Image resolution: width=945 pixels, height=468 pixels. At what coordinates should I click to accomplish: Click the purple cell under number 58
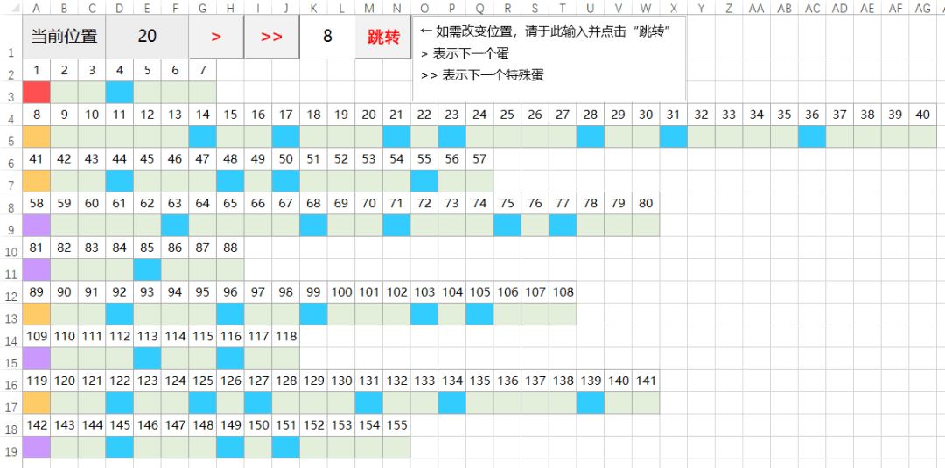[x=37, y=226]
